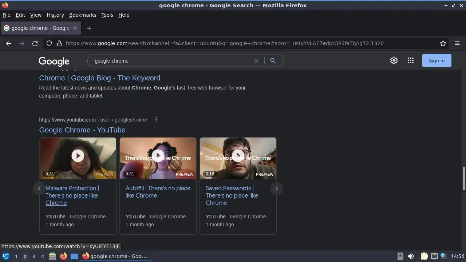466x262 pixels.
Task: Play the Autofill video thumbnail
Action: point(158,158)
